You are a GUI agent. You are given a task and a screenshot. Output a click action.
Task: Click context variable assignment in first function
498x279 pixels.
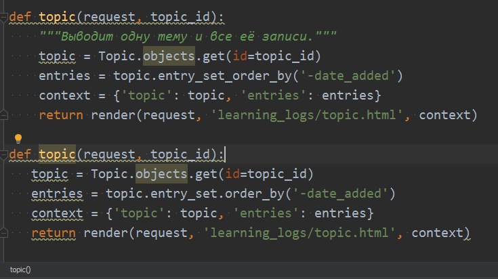pos(64,95)
